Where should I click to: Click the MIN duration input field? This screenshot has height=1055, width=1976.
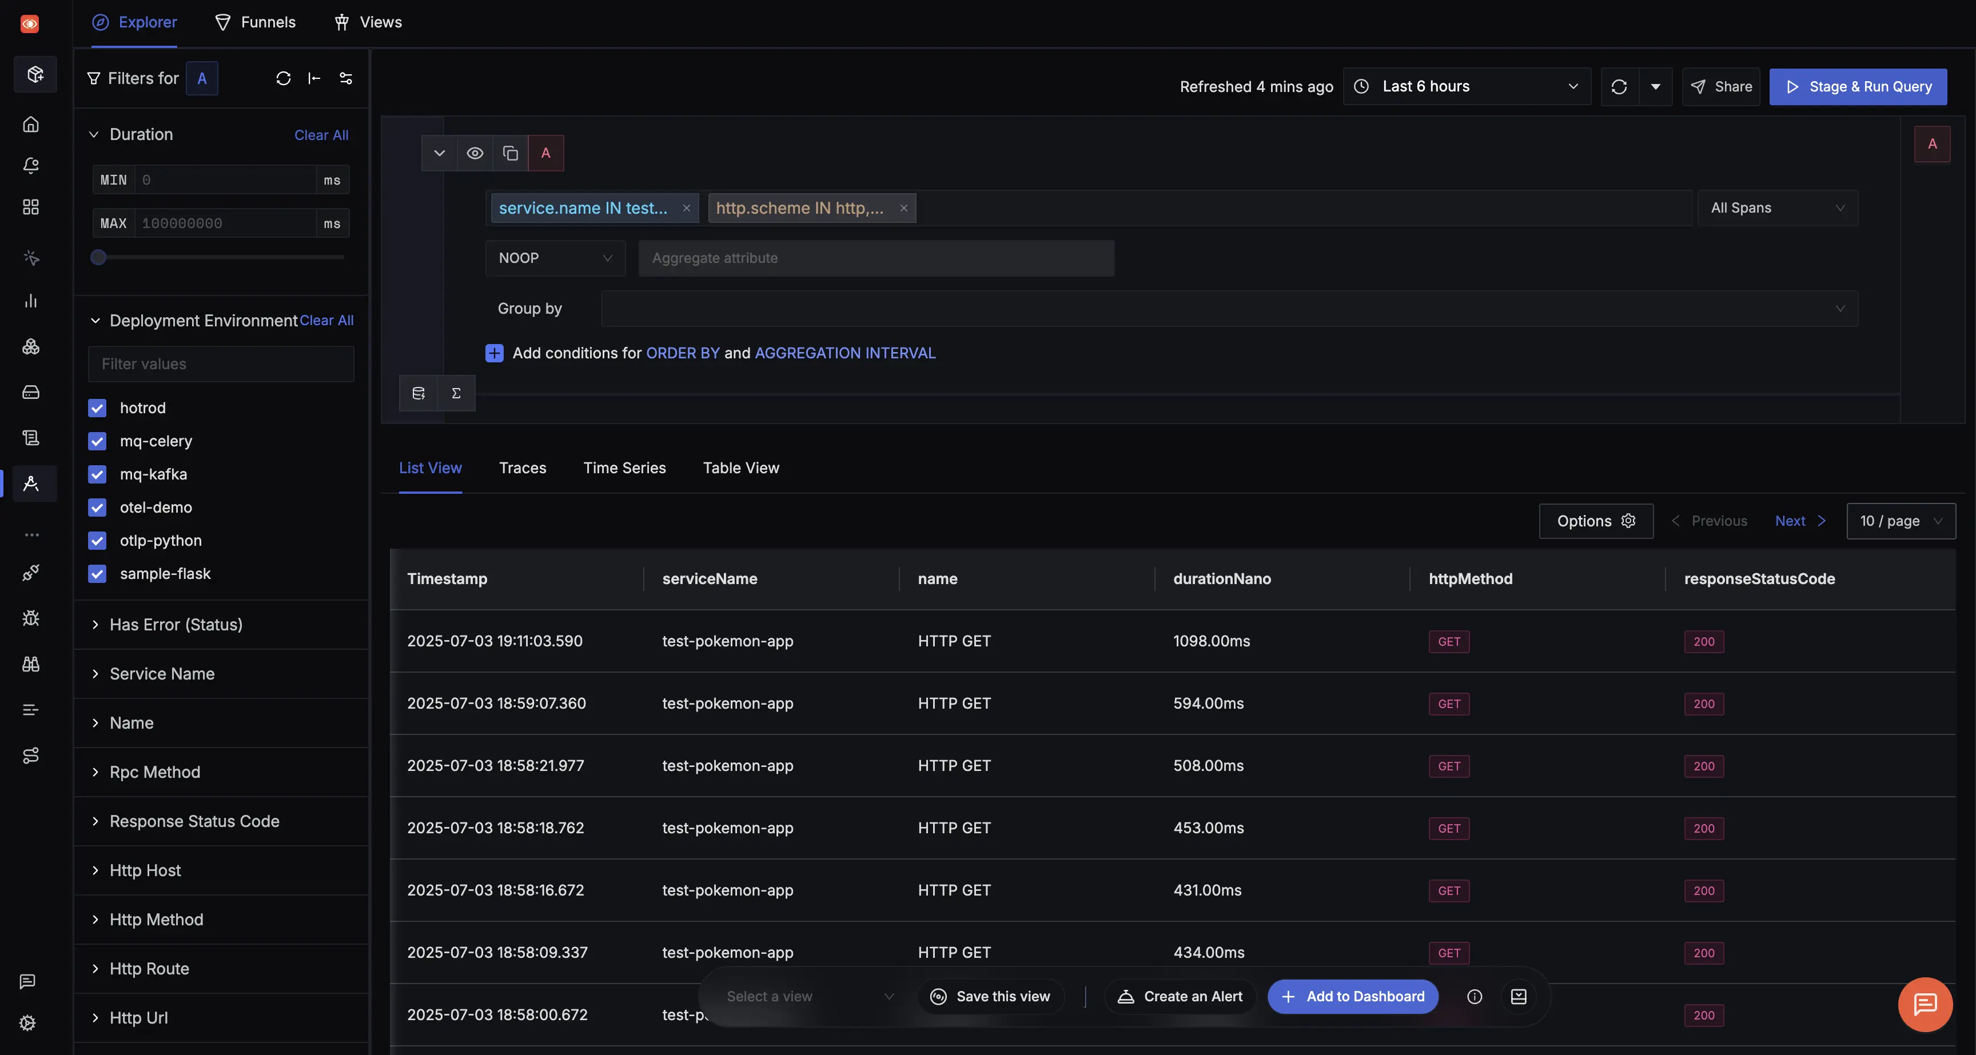pyautogui.click(x=225, y=180)
